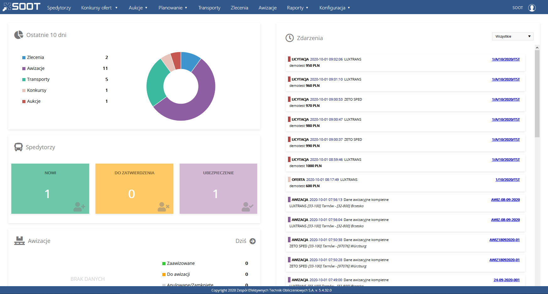This screenshot has width=548, height=294.
Task: Open the Transporty menu item
Action: point(209,8)
